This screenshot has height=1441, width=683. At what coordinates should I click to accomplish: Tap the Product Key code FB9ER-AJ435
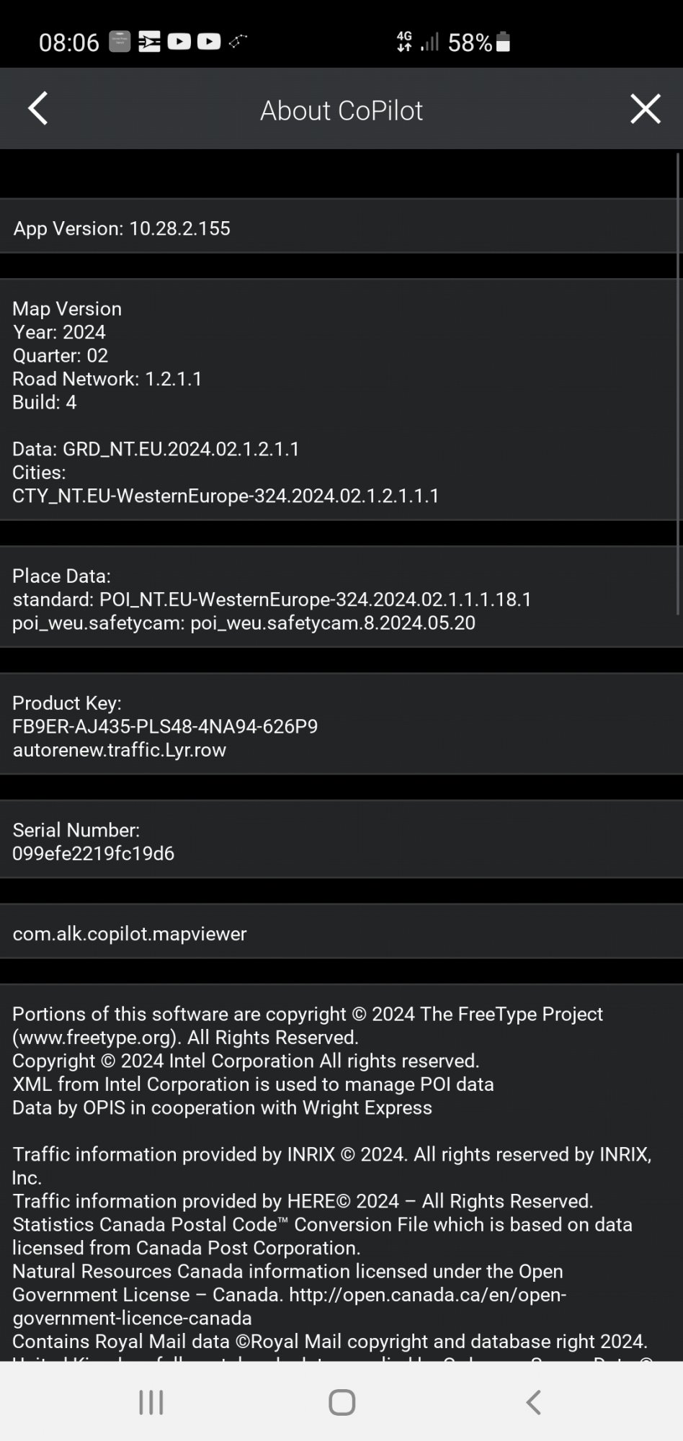click(165, 726)
